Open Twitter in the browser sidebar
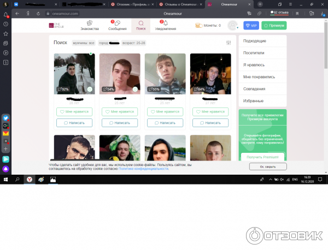This screenshot has width=328, height=250. [5, 117]
